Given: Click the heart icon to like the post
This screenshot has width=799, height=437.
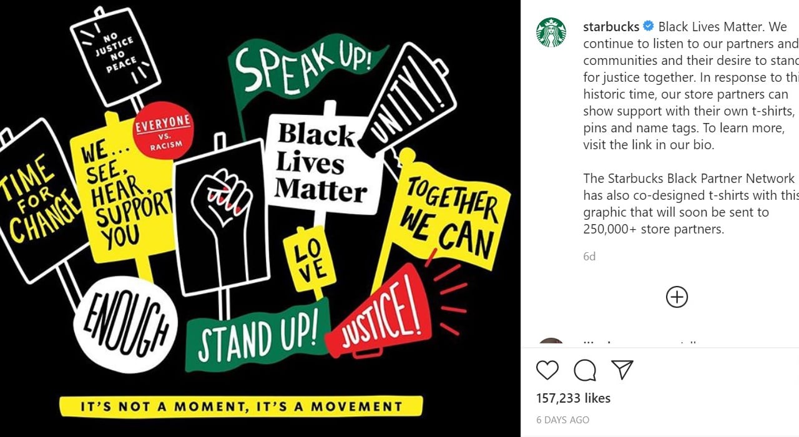Looking at the screenshot, I should (547, 370).
